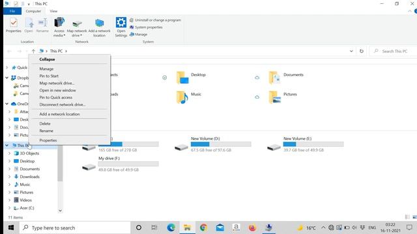The width and height of the screenshot is (417, 234).
Task: Select New Volume (E:) drive
Action: [306, 144]
